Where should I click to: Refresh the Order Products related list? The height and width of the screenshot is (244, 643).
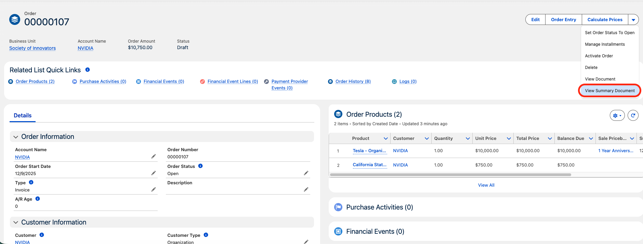pos(633,115)
